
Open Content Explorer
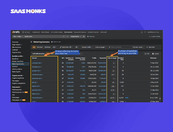coord(93,32)
